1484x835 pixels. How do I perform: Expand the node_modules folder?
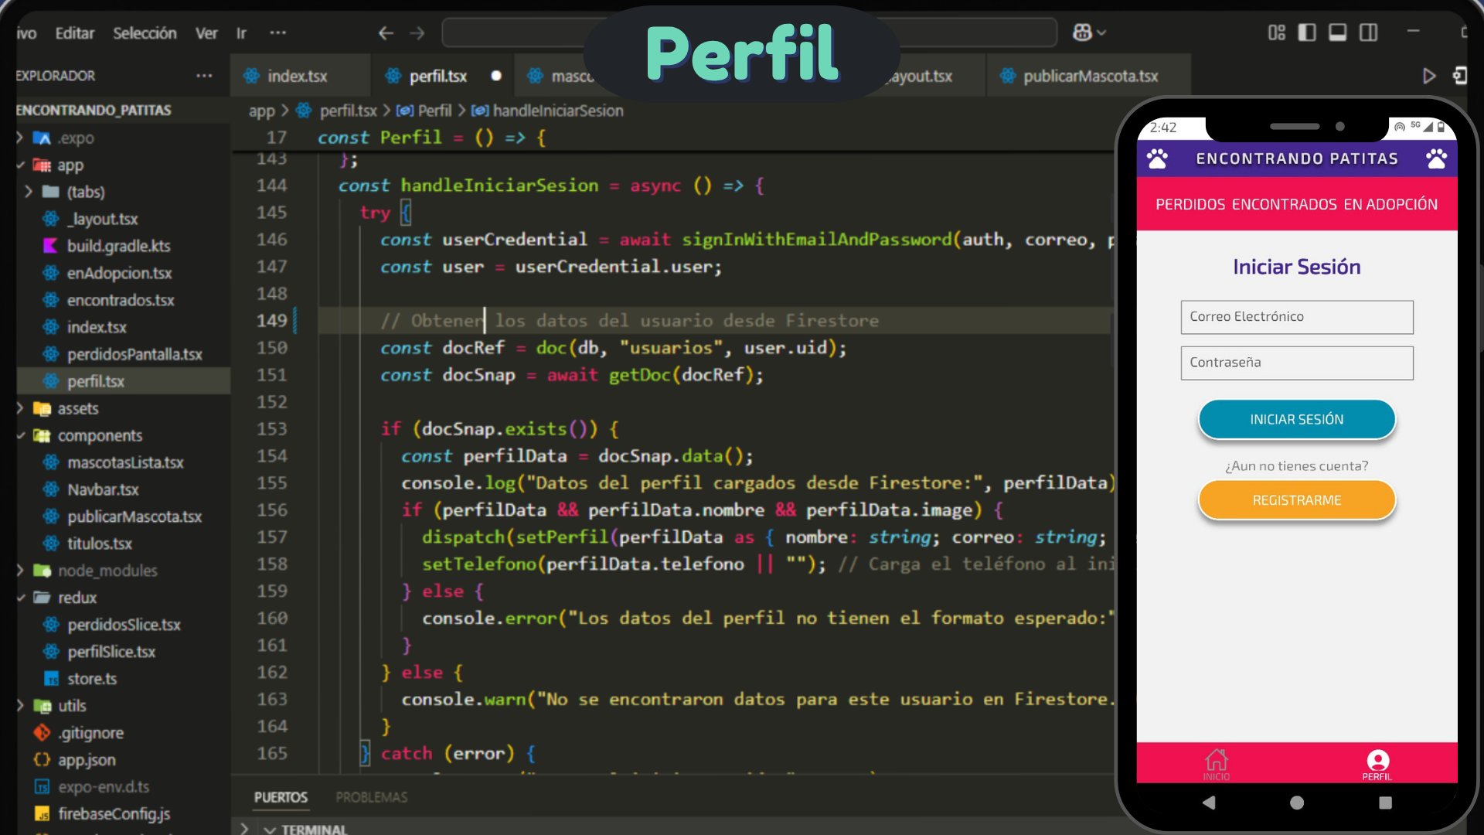[x=107, y=571]
